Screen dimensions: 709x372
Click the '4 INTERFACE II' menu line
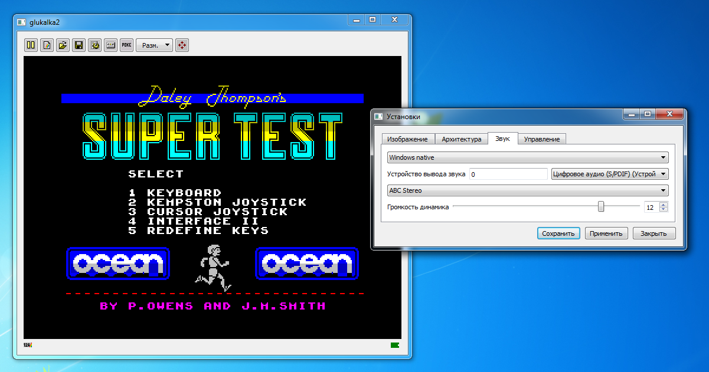point(194,221)
